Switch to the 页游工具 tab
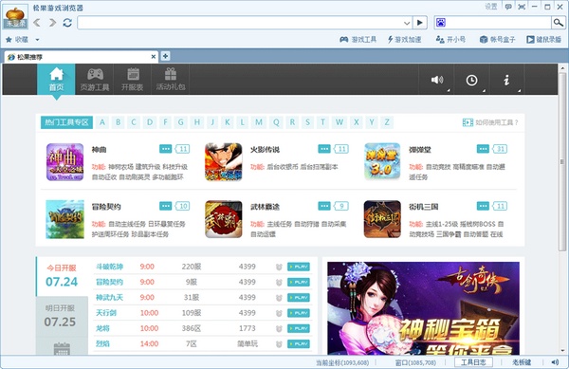This screenshot has height=369, width=569. click(94, 79)
